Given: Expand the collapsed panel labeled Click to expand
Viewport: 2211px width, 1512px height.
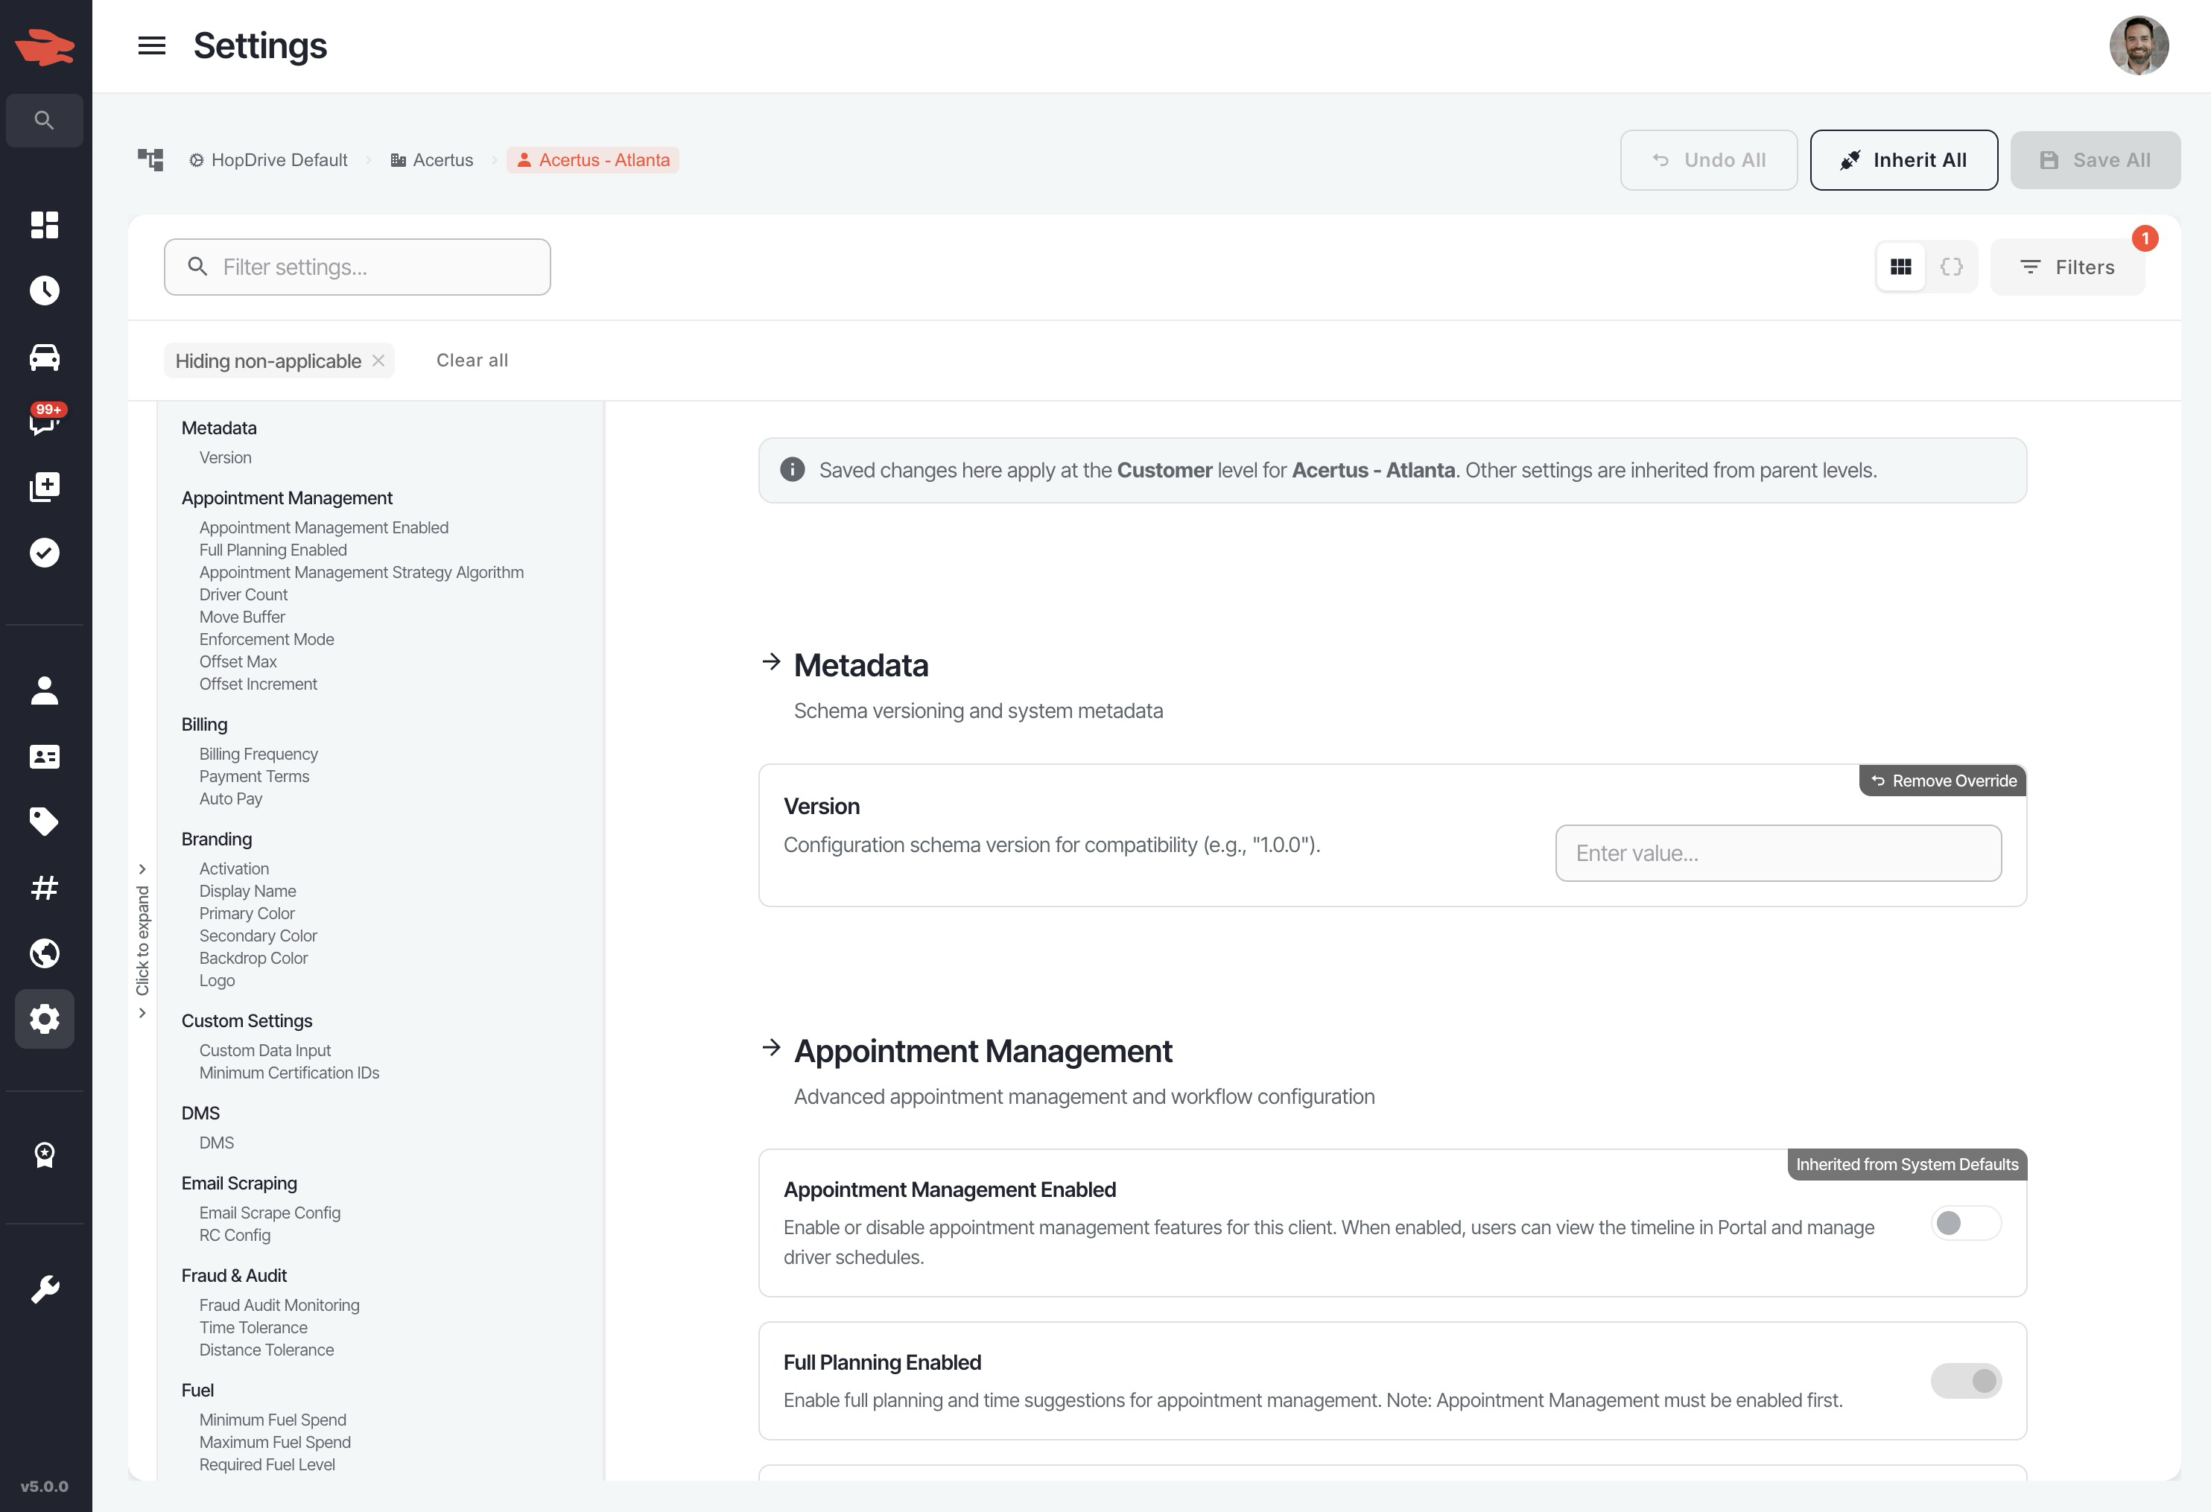Looking at the screenshot, I should 143,941.
